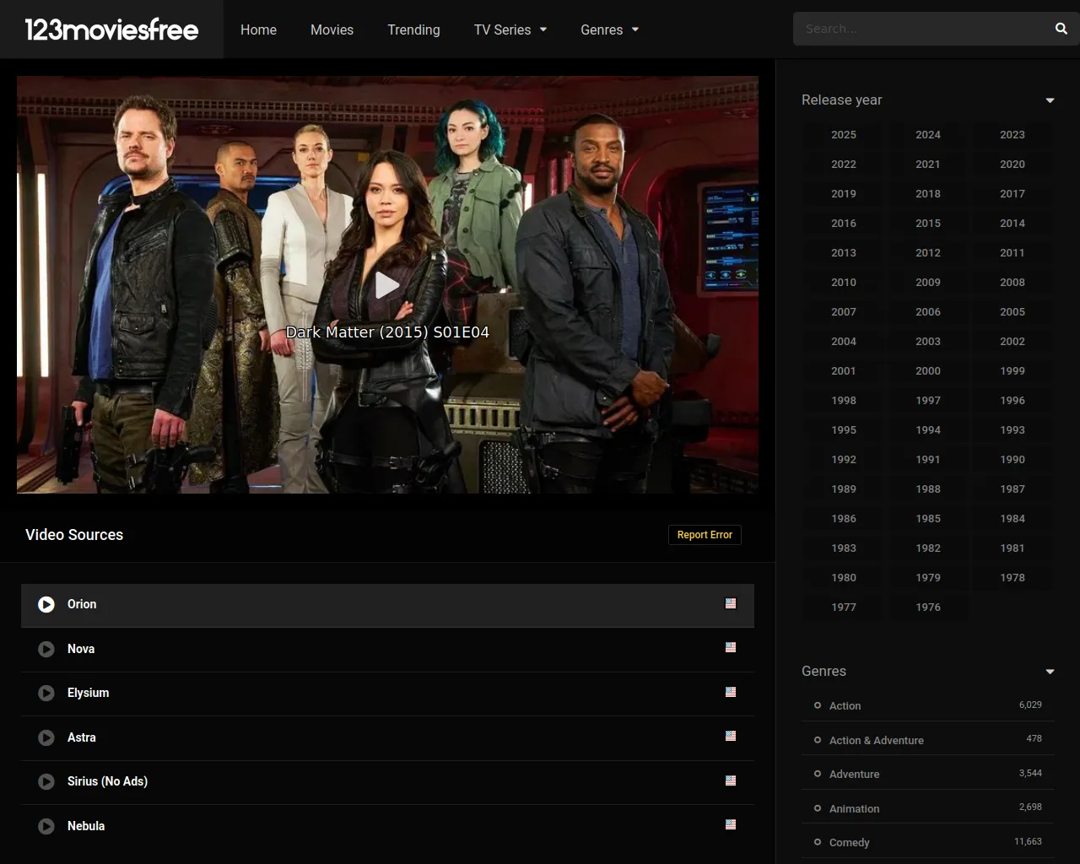Open the 123moviesfree logo homepage

click(x=111, y=30)
